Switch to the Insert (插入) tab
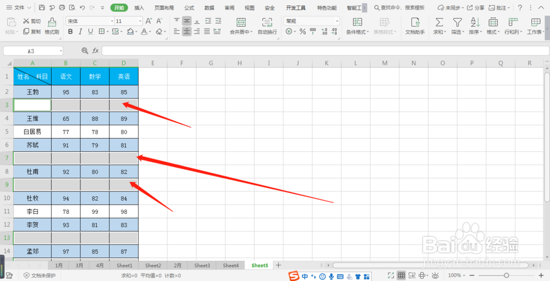Viewport: 550px width, 281px height. pyautogui.click(x=139, y=8)
